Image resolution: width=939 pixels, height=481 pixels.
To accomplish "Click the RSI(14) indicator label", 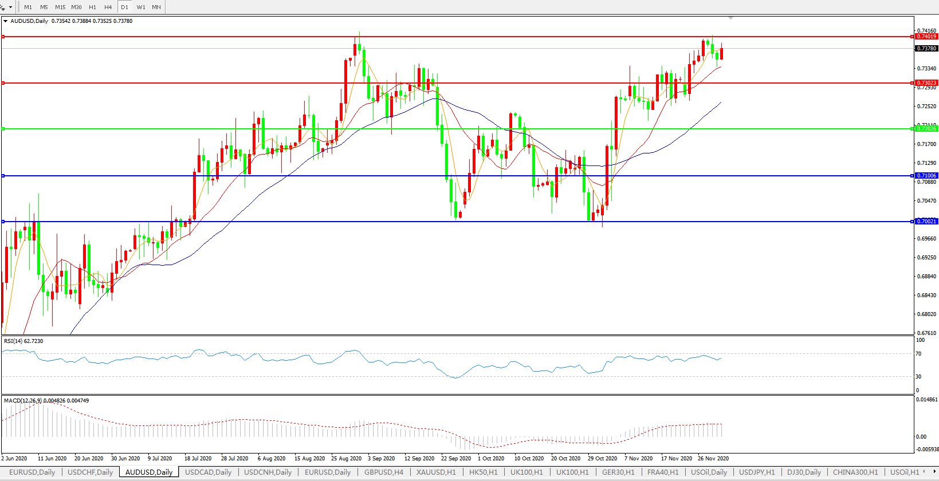I will [23, 341].
